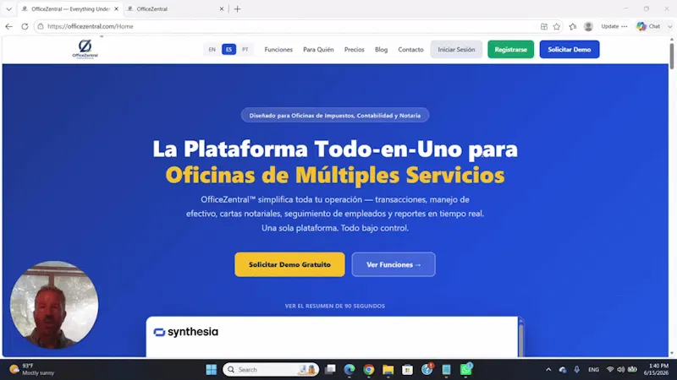677x380 pixels.
Task: Open the Funciones nav item
Action: click(x=278, y=50)
